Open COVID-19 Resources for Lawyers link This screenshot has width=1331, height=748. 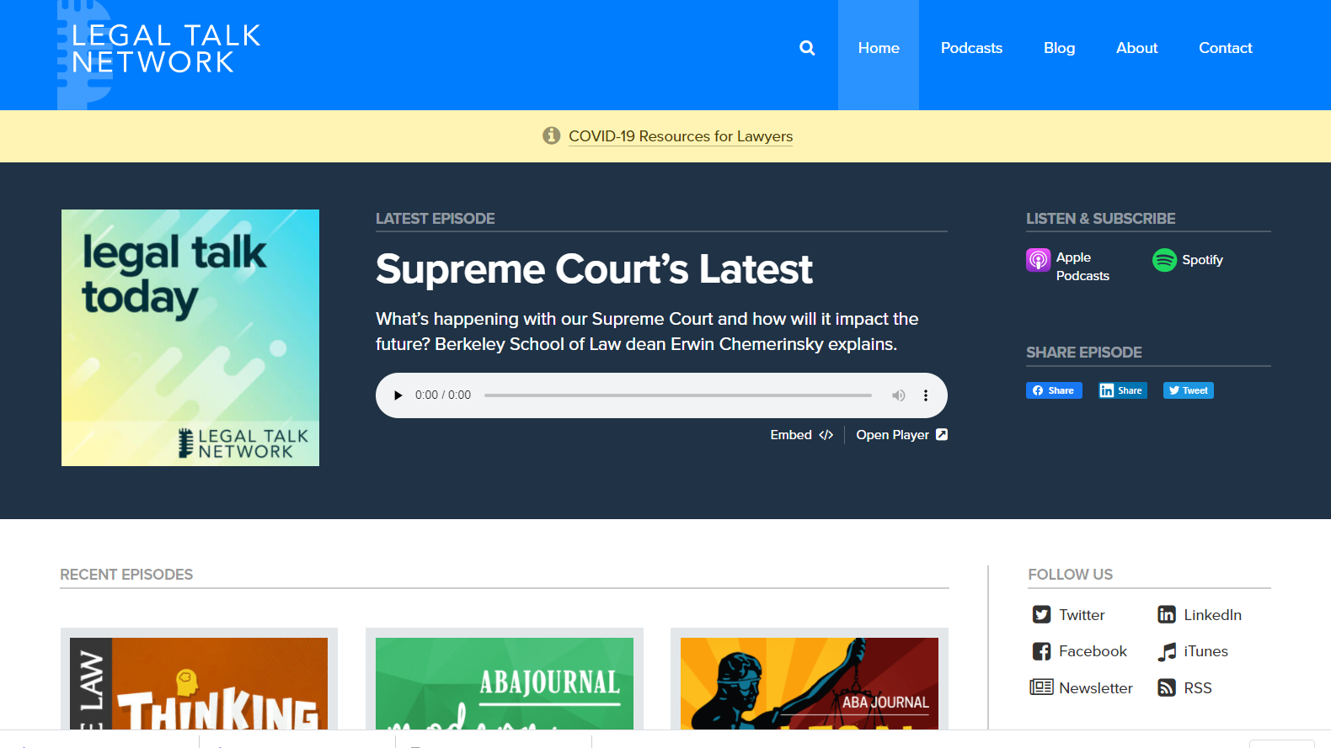coord(681,136)
